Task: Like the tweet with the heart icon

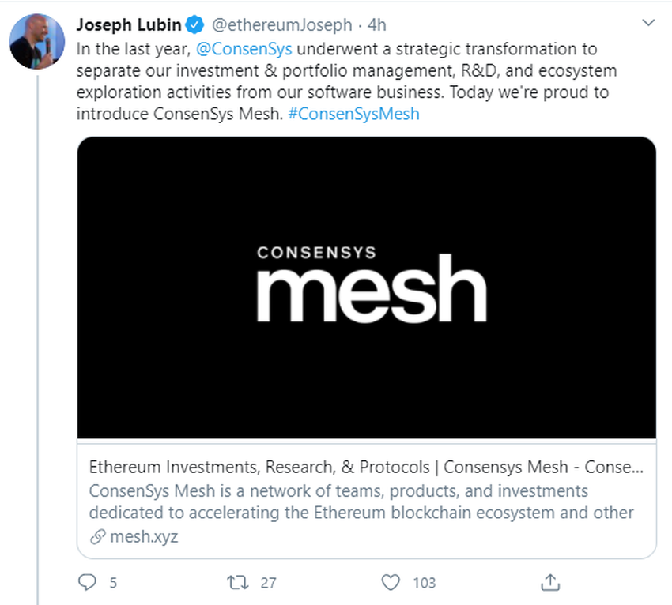Action: 391,583
